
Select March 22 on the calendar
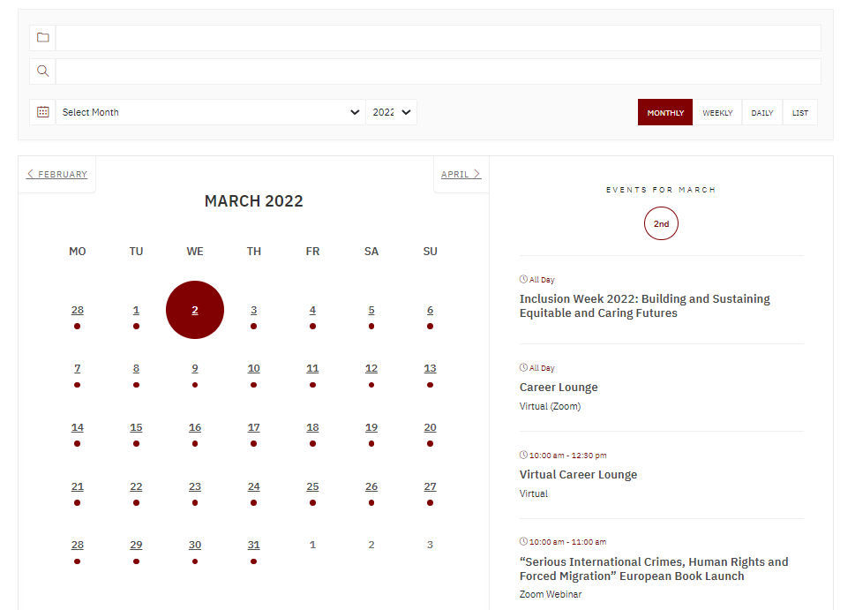[x=136, y=486]
